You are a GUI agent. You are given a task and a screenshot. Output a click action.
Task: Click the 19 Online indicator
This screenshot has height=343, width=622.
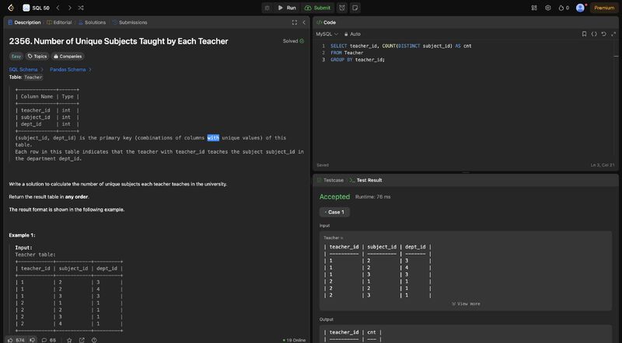(x=294, y=340)
